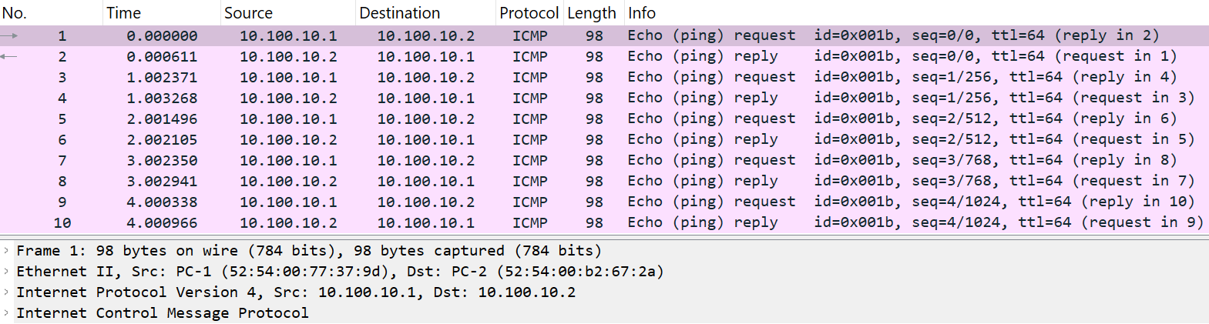The image size is (1209, 324).
Task: Select packet 3 echo request seq=1/256
Action: pyautogui.click(x=539, y=77)
